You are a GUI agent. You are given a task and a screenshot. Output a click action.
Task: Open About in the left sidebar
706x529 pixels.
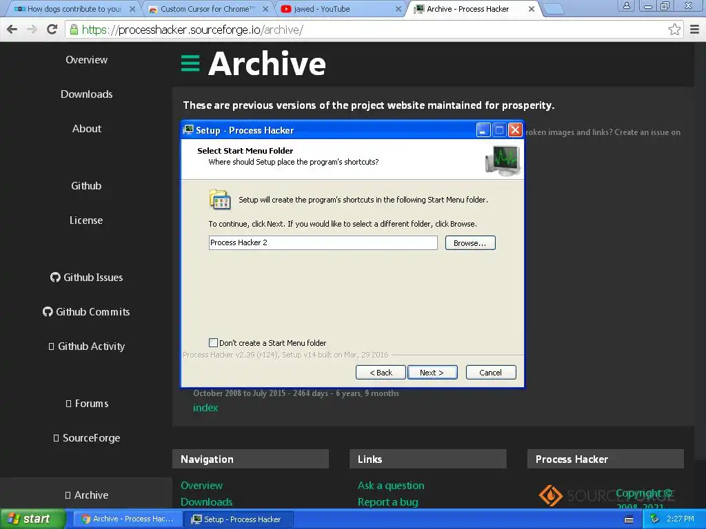[x=86, y=129]
